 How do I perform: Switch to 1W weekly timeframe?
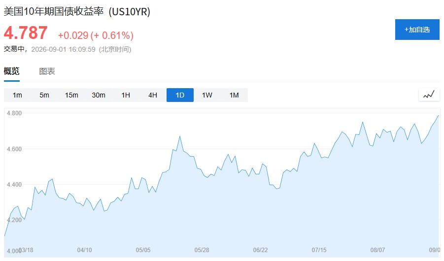click(x=207, y=95)
